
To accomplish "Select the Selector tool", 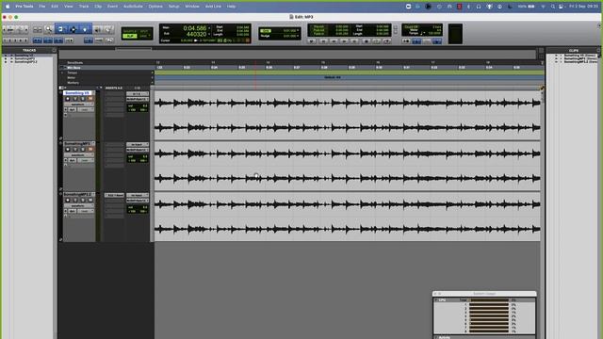I will tap(73, 29).
